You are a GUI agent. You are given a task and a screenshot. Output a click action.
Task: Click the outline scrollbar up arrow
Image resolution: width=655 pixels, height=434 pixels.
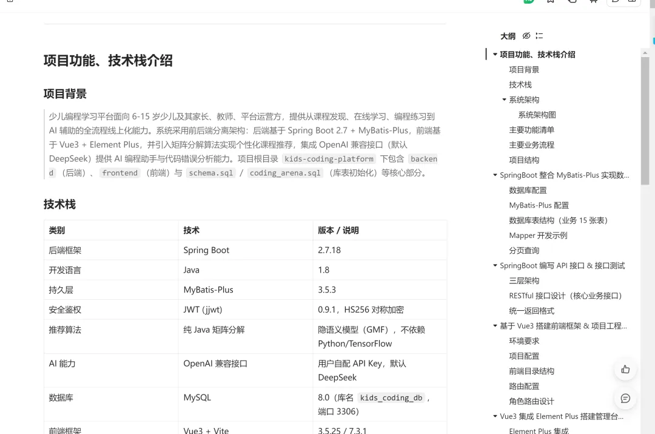pyautogui.click(x=645, y=53)
